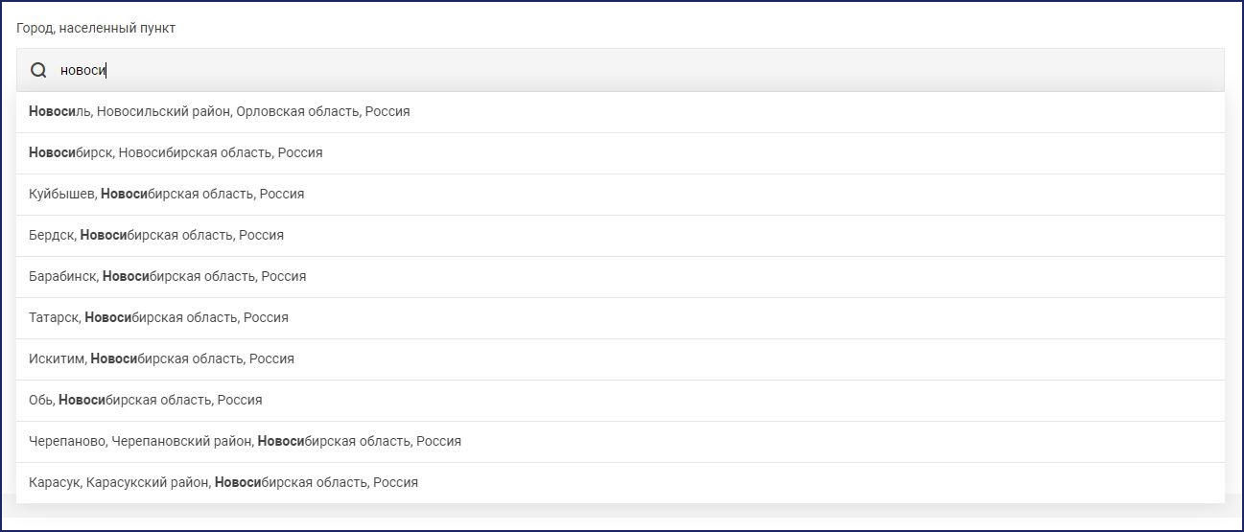This screenshot has width=1244, height=532.
Task: Select Новосиль, Новосильский район suggestion
Action: 621,112
